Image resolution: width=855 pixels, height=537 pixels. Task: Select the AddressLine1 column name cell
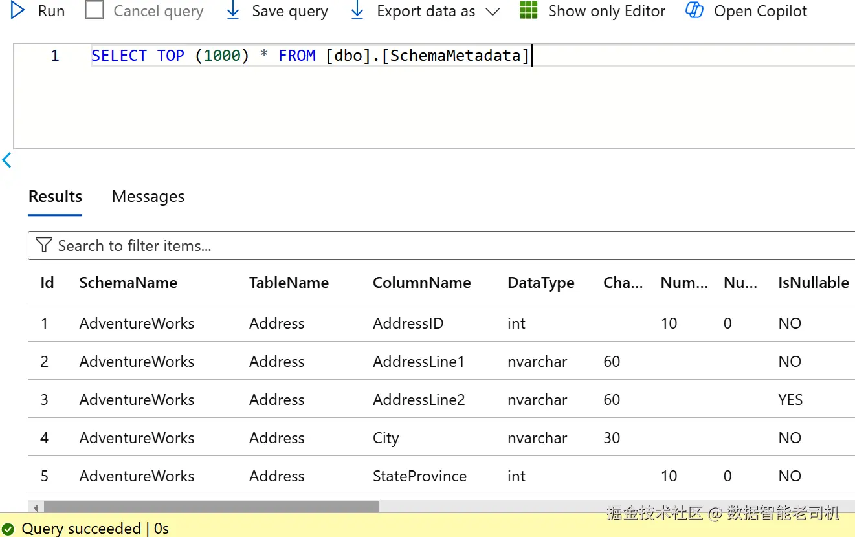pos(419,361)
